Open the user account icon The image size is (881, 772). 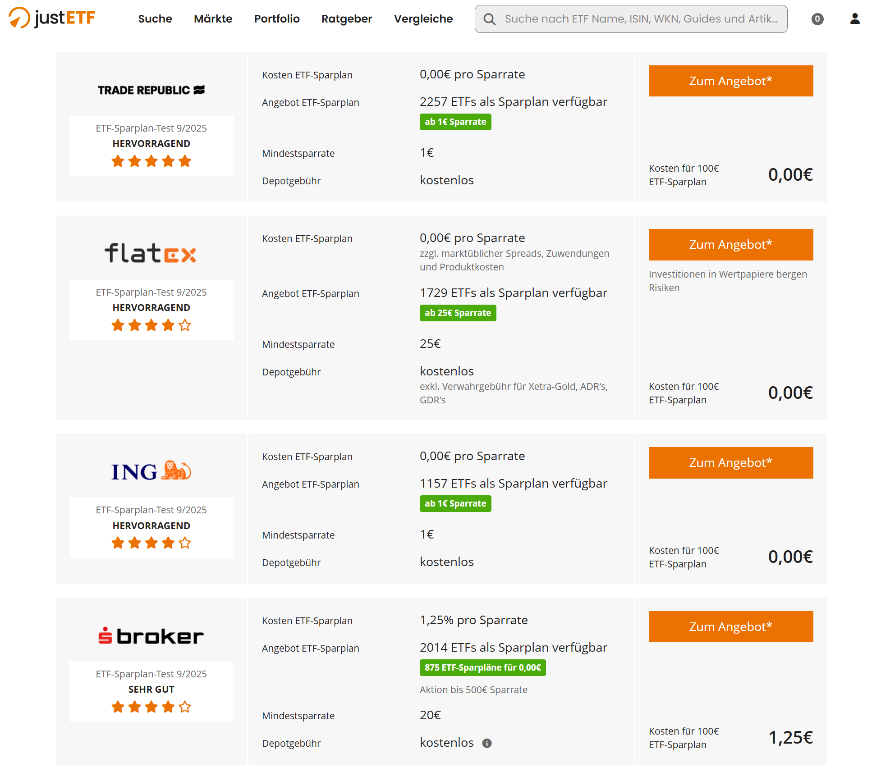[x=854, y=19]
